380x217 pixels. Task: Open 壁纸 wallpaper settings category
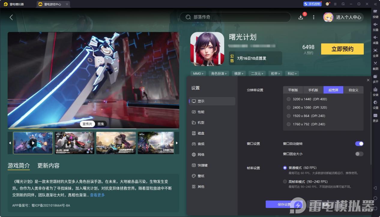tap(212, 176)
